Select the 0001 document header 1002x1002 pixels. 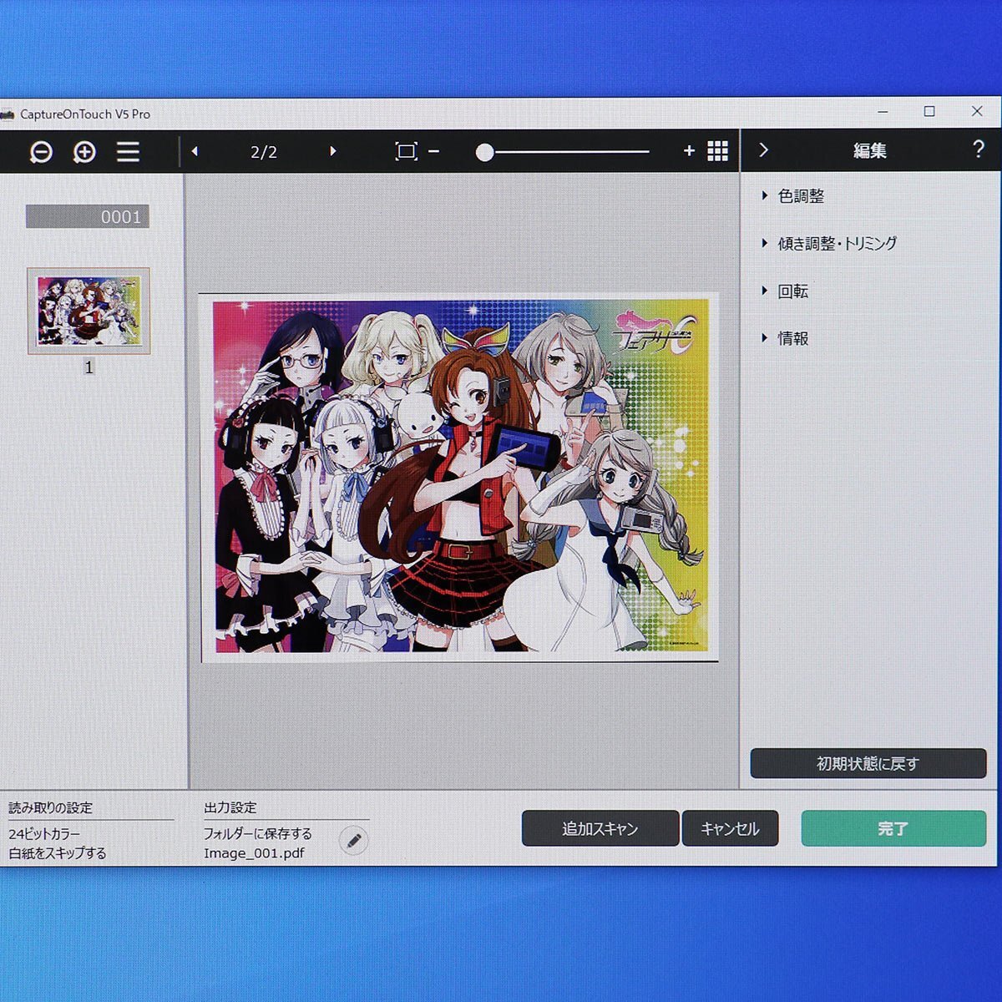(x=88, y=217)
